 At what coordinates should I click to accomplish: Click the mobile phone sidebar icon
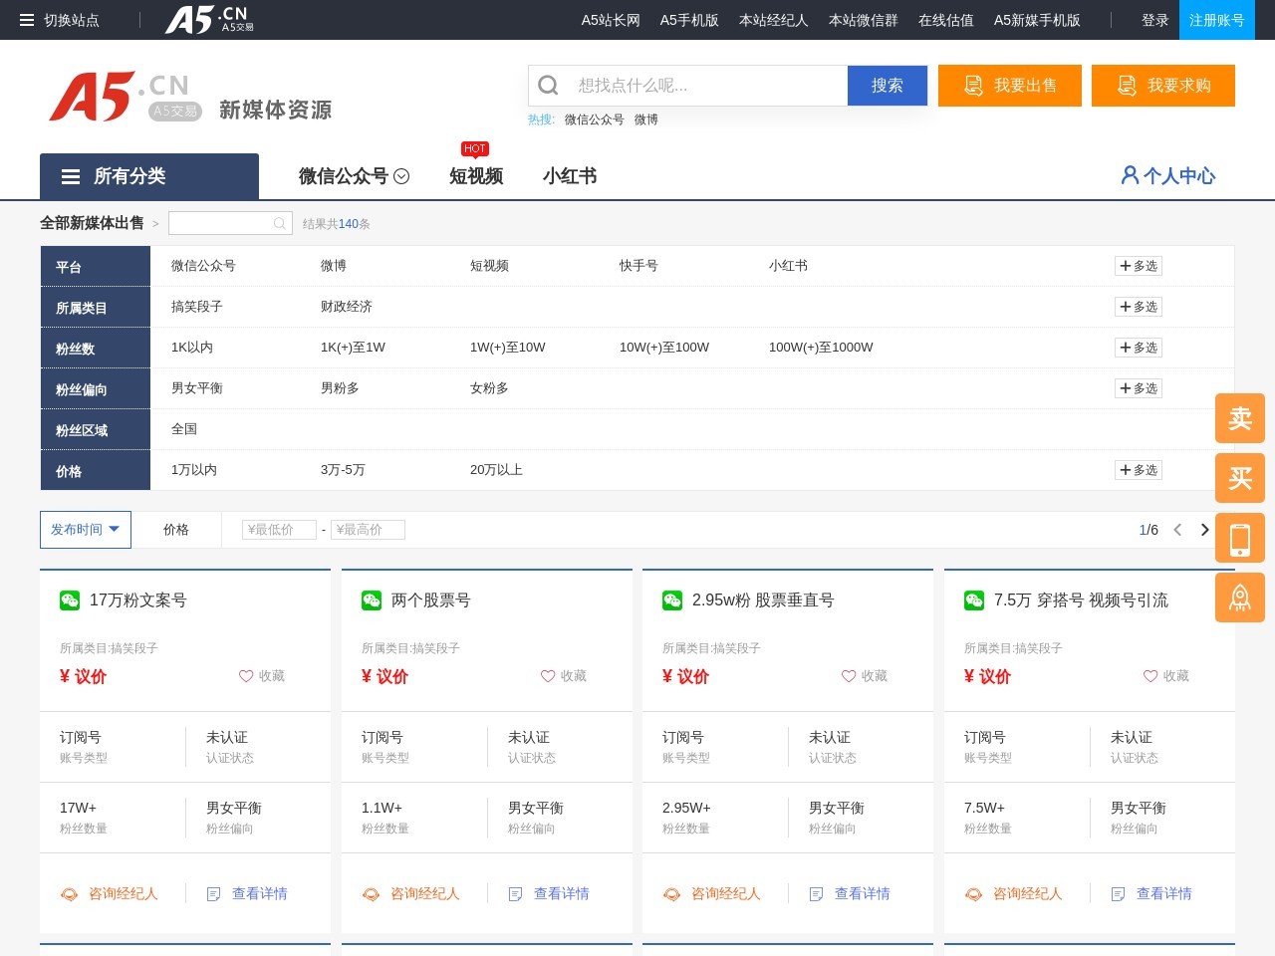click(1239, 538)
